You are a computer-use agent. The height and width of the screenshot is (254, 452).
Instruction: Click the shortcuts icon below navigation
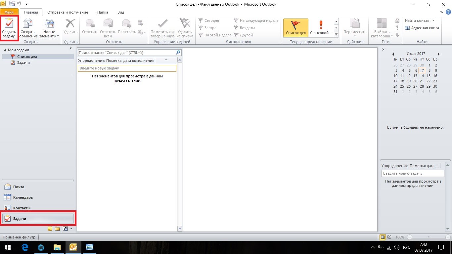pos(65,229)
